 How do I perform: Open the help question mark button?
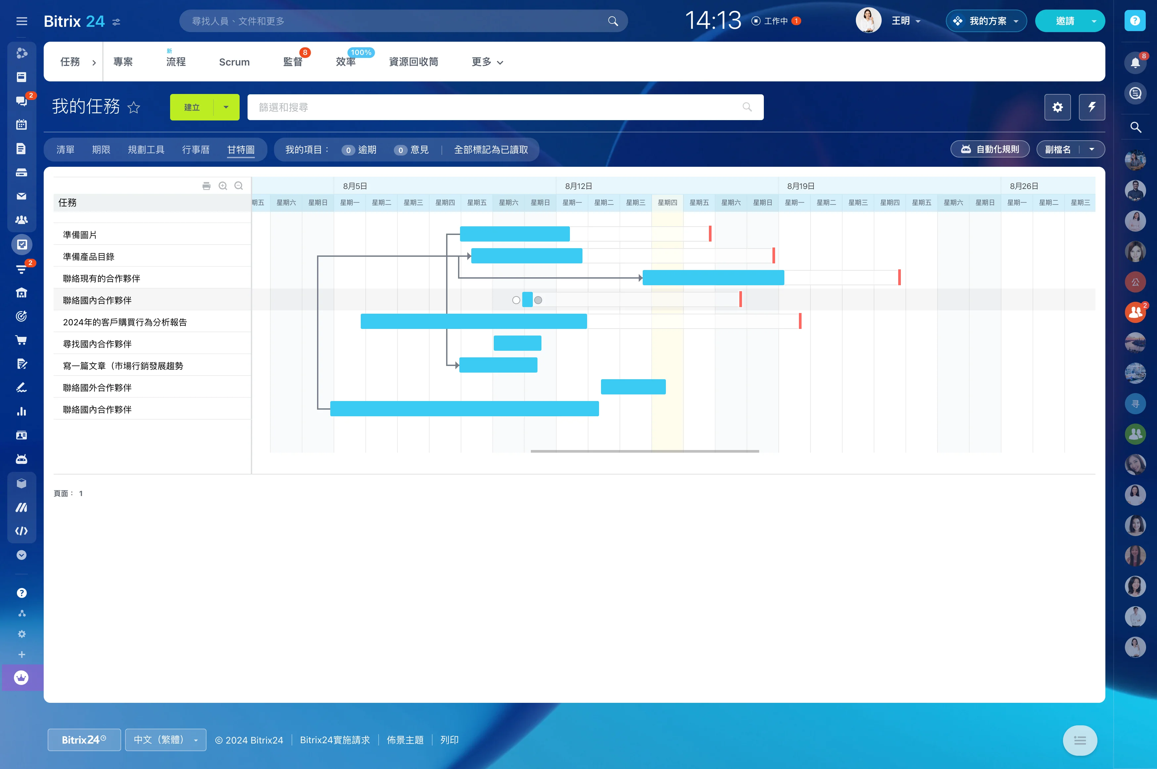click(x=1135, y=21)
